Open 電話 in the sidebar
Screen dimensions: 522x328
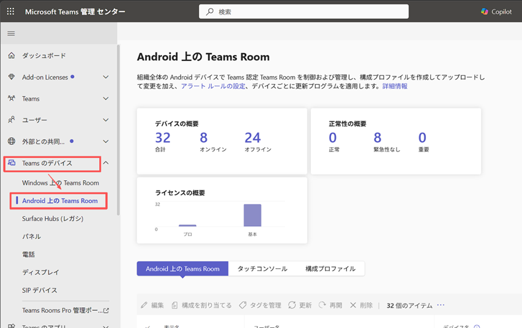[x=28, y=255]
